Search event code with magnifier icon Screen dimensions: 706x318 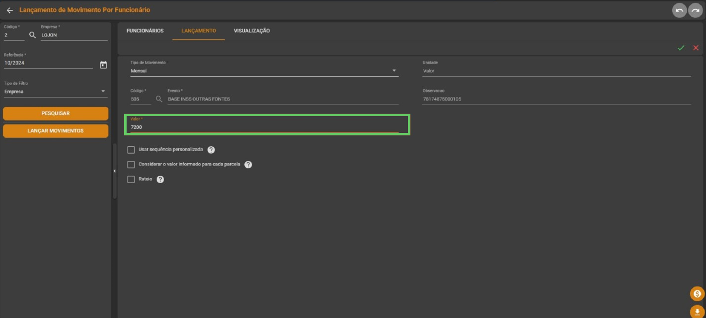coord(159,99)
